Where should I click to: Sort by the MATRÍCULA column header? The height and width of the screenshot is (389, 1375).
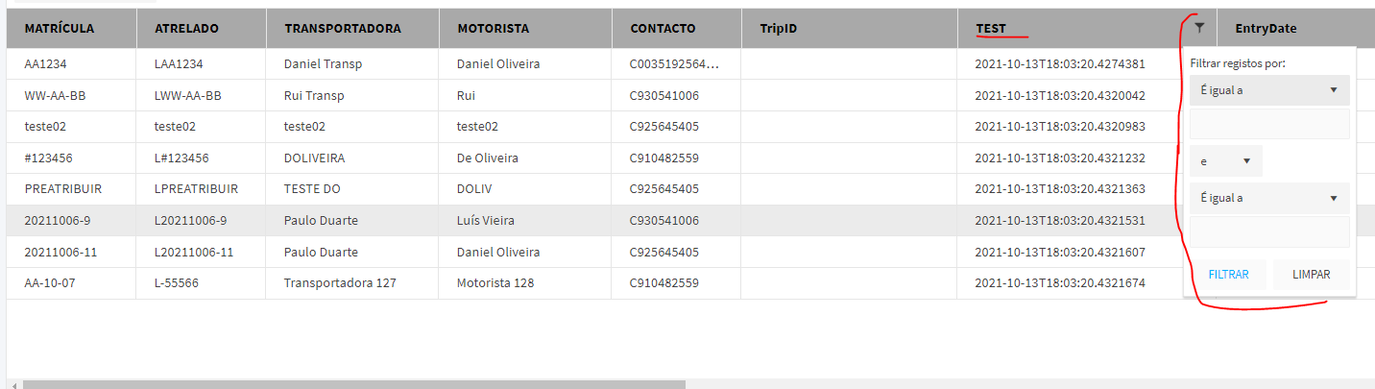pyautogui.click(x=60, y=29)
